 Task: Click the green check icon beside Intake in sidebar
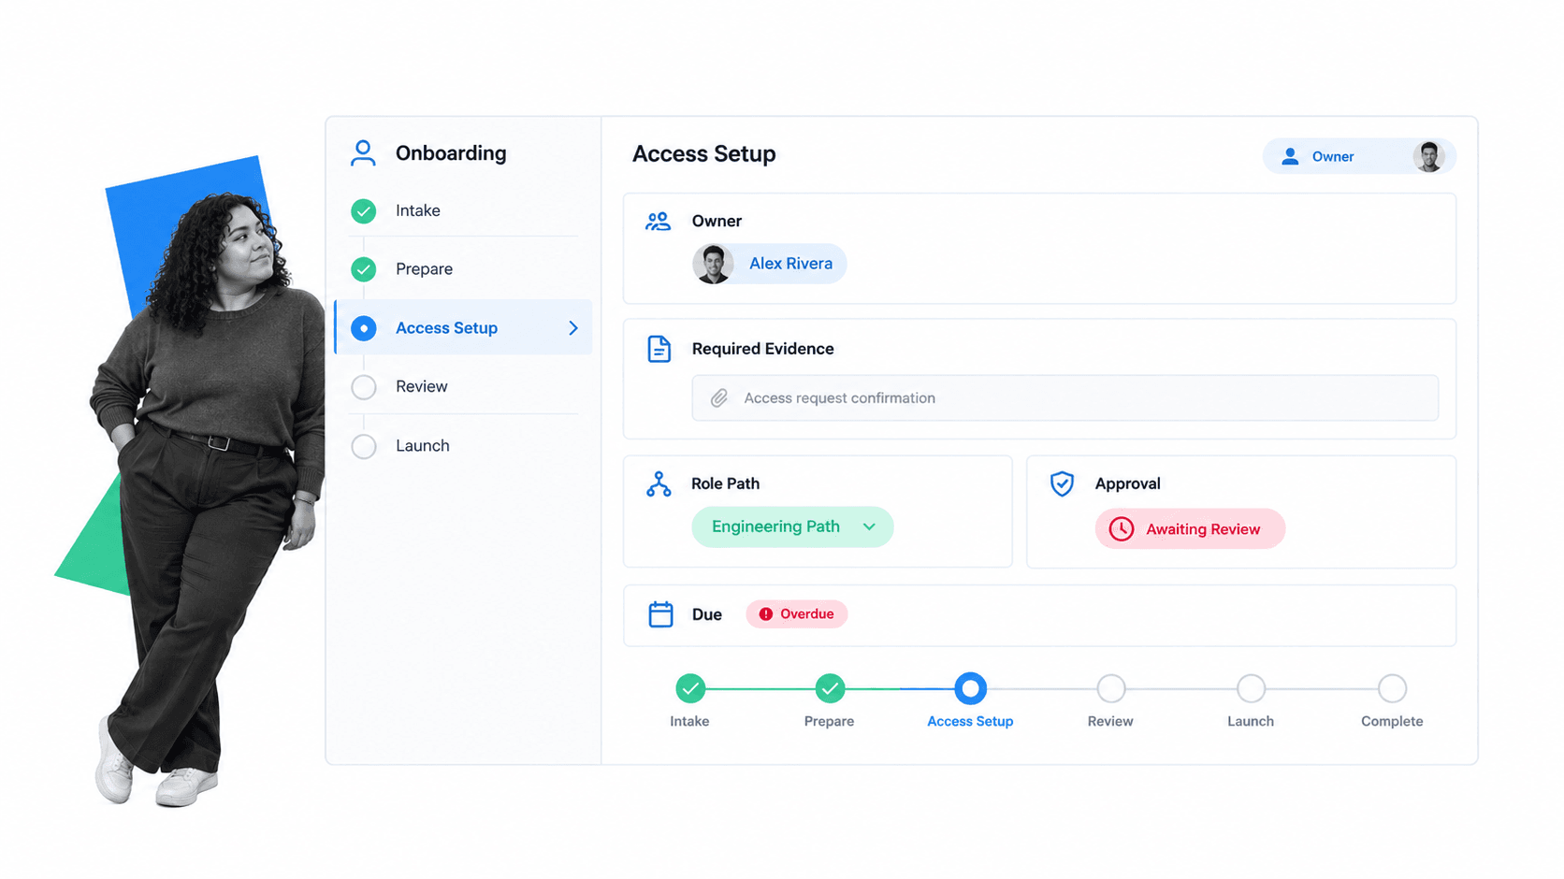(x=364, y=211)
